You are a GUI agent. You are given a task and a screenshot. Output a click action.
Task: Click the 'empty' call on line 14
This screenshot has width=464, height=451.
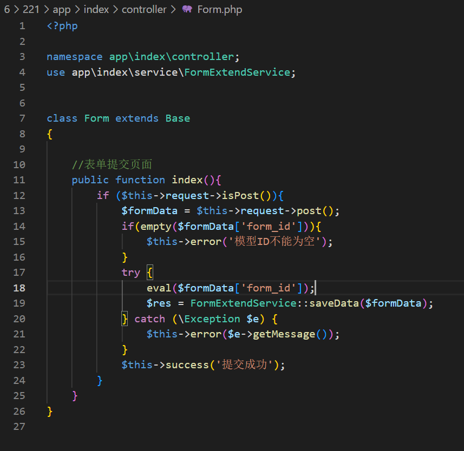click(x=155, y=227)
